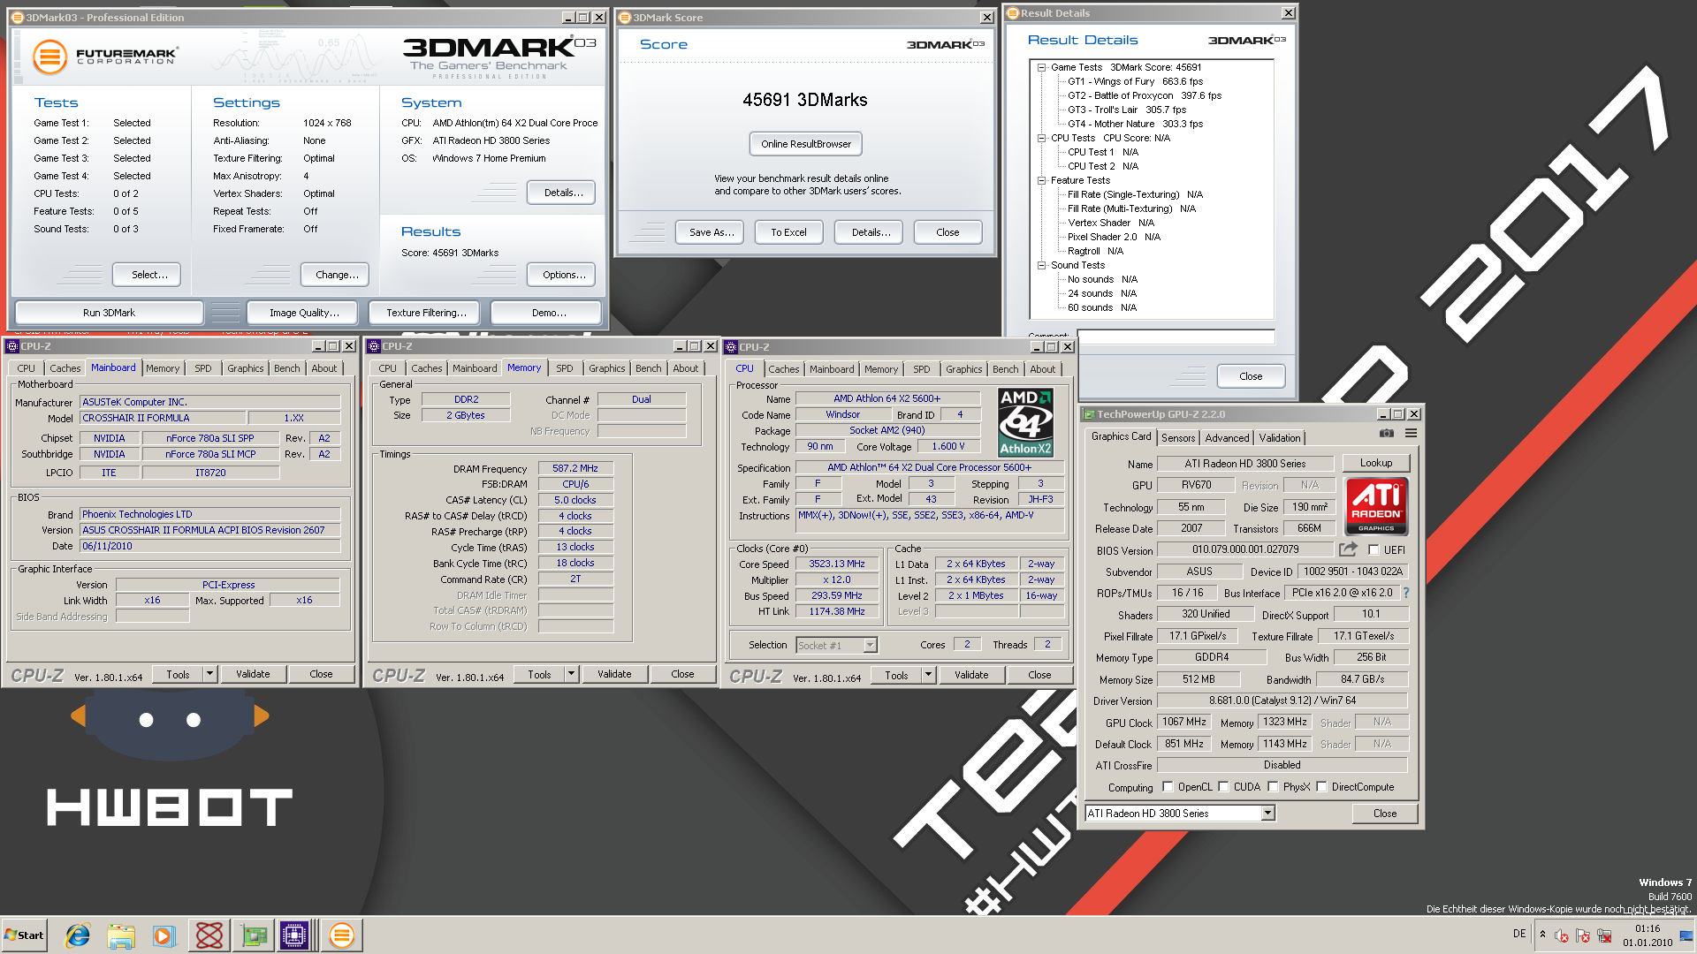Collapse the Game Tests tree node

pyautogui.click(x=1042, y=67)
